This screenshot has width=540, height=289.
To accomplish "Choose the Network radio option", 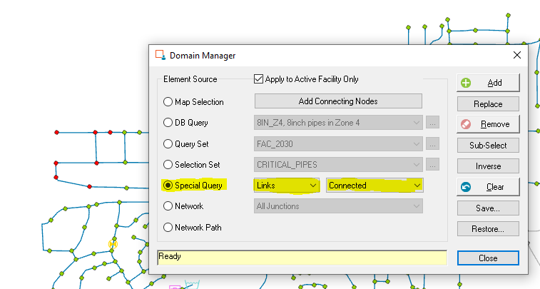I will pos(168,206).
